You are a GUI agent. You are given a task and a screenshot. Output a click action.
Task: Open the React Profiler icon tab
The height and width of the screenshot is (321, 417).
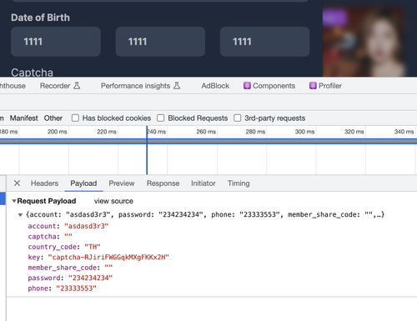pyautogui.click(x=313, y=86)
